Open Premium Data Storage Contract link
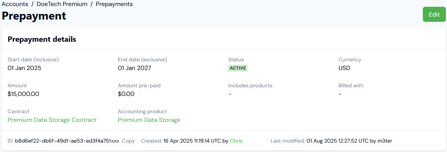447x152 pixels. [52, 120]
